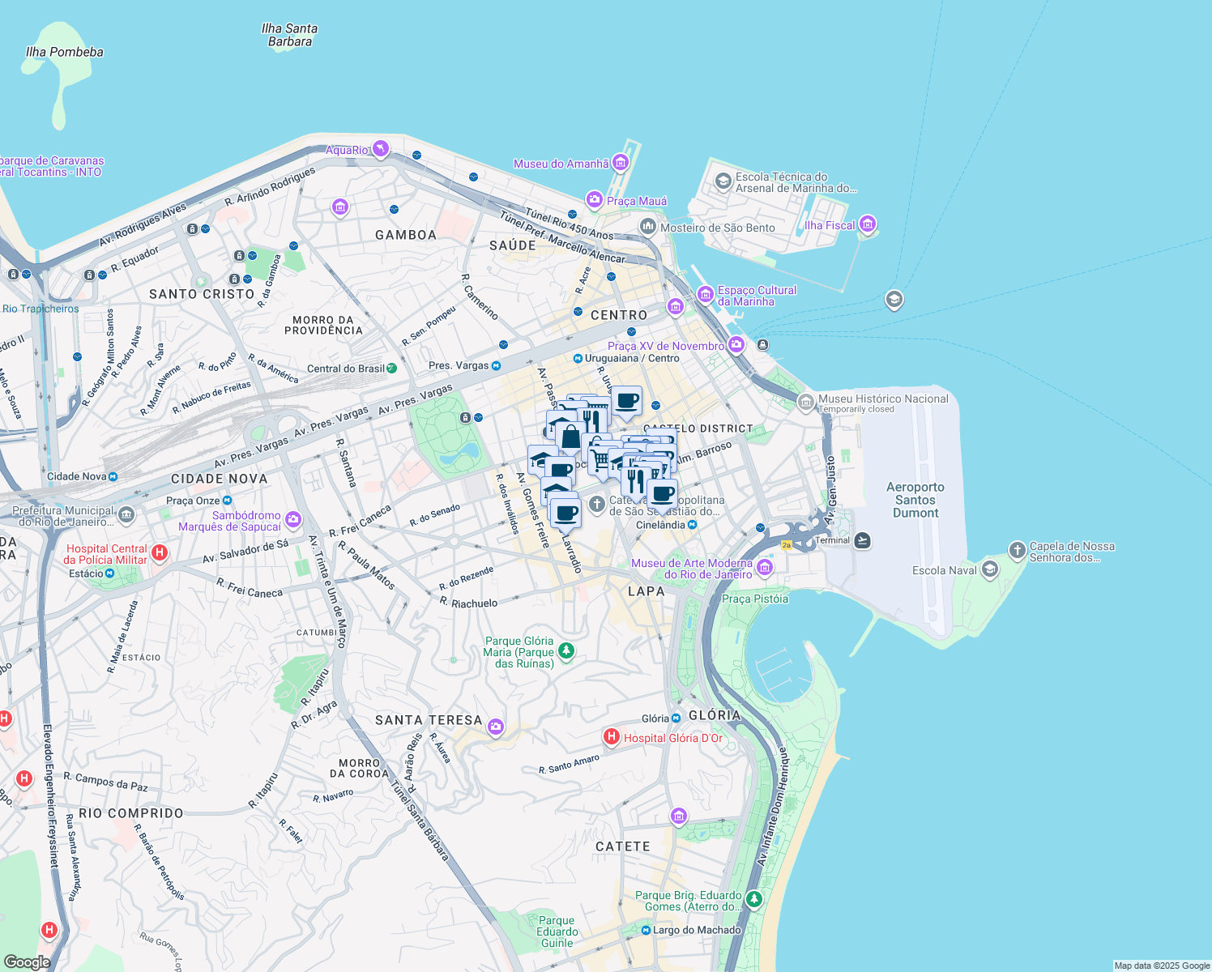Select the Cinelândia metro station icon
The height and width of the screenshot is (972, 1212).
click(x=691, y=525)
